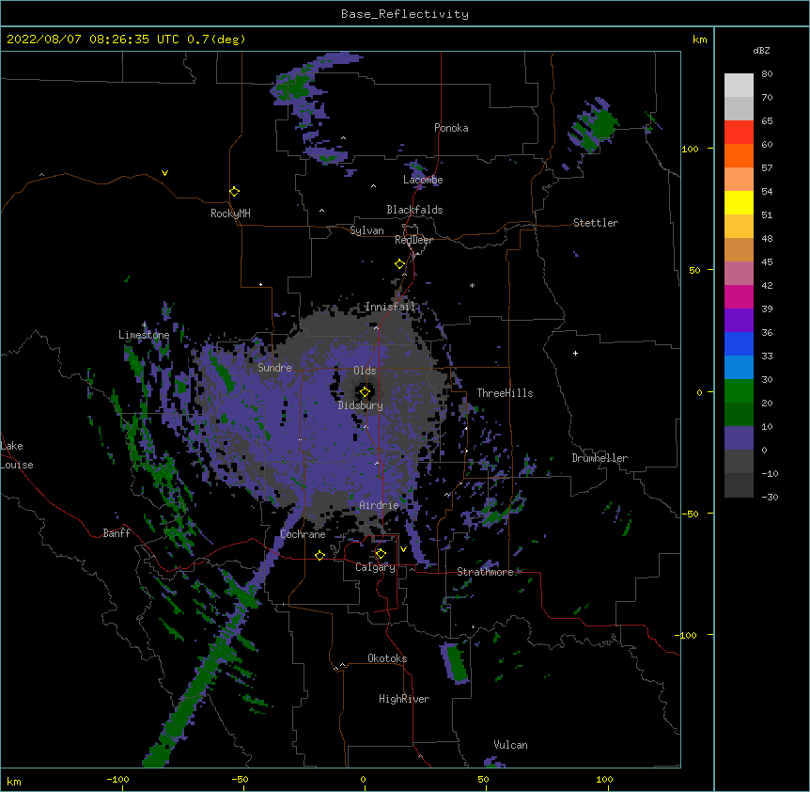Click the Stettler city label
810x792 pixels.
pyautogui.click(x=596, y=223)
